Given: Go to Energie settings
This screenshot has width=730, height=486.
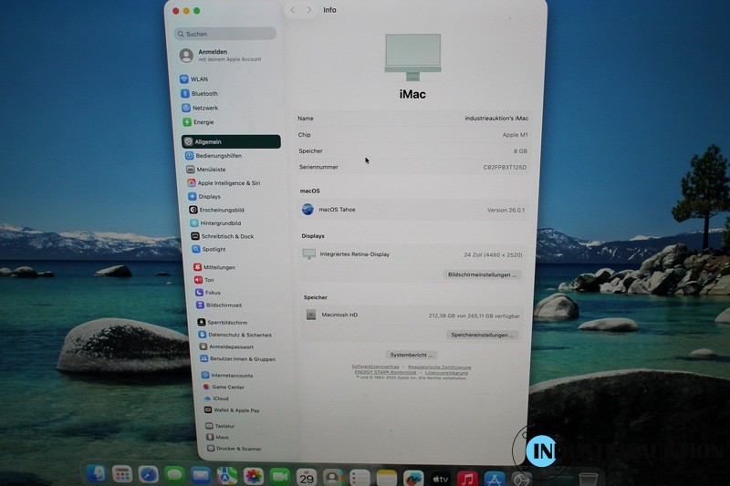Looking at the screenshot, I should [203, 122].
